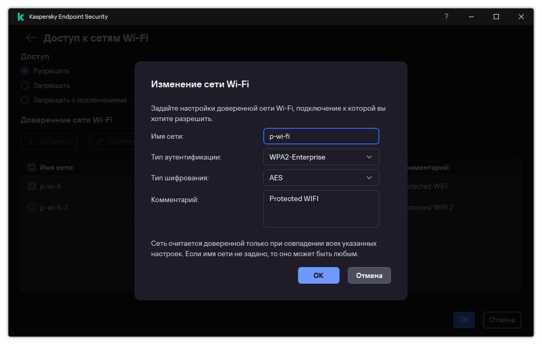This screenshot has width=542, height=345.
Task: Click the back arrow beside Доступ к сетям Wi-Fi
Action: click(31, 37)
